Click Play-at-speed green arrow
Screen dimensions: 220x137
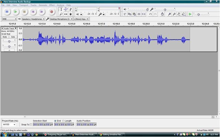click(x=190, y=14)
